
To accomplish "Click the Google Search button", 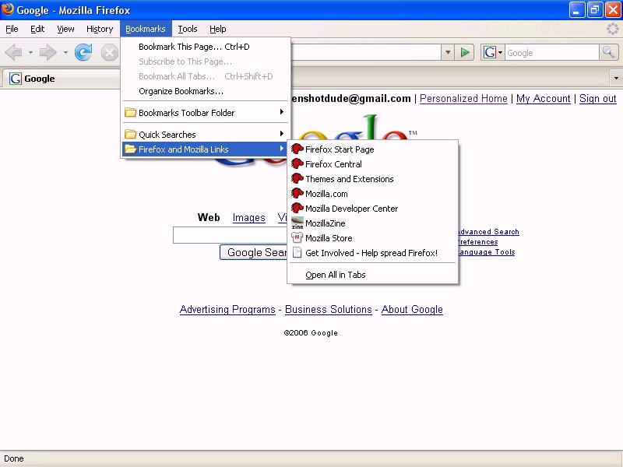I will 254,252.
